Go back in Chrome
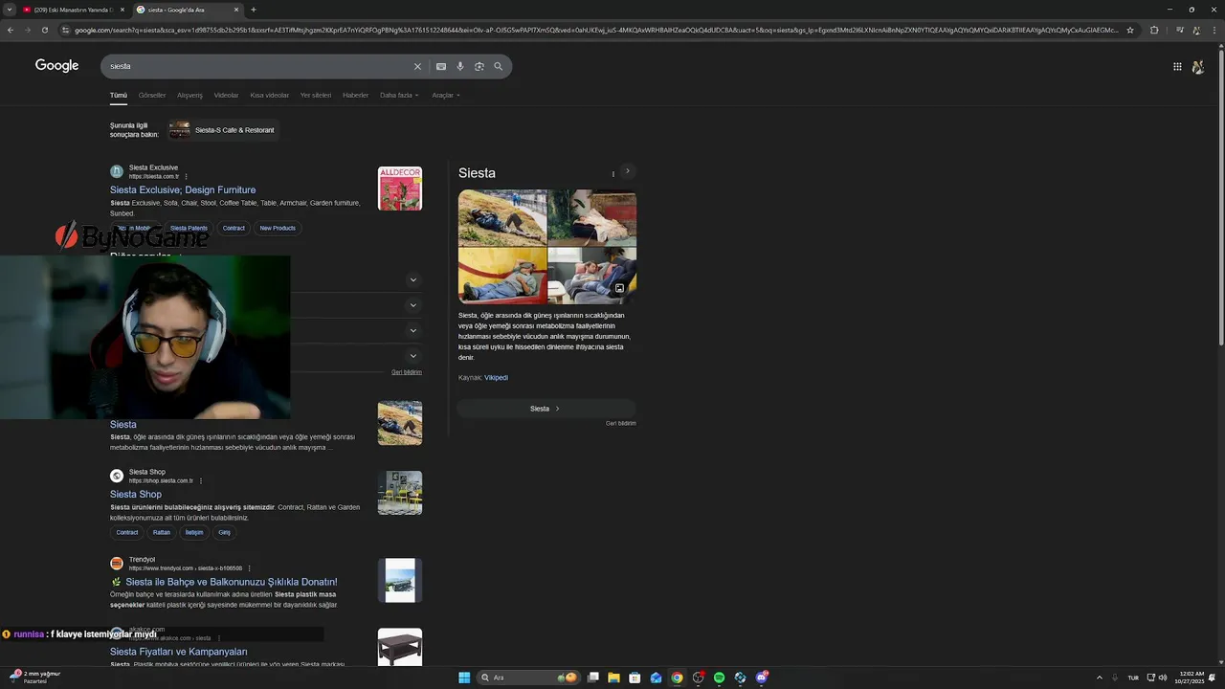Screen dimensions: 1225x689 [x=11, y=30]
